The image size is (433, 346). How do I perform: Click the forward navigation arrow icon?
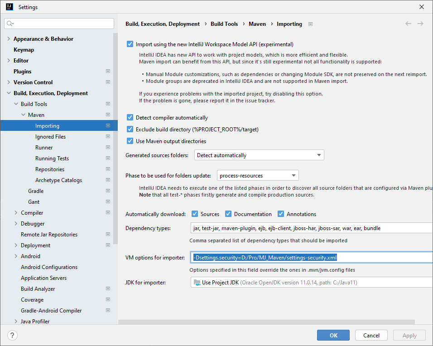(x=421, y=24)
